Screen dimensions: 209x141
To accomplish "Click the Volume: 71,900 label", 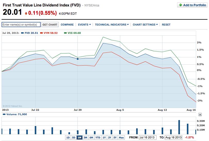I will (x=17, y=114).
